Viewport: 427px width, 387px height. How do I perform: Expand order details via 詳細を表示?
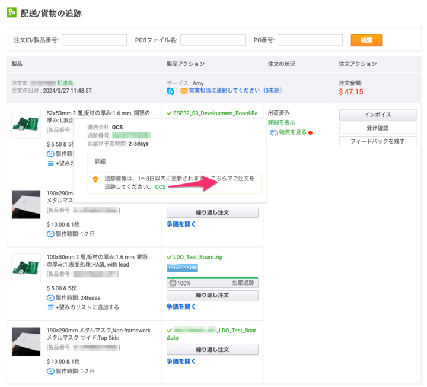click(281, 122)
